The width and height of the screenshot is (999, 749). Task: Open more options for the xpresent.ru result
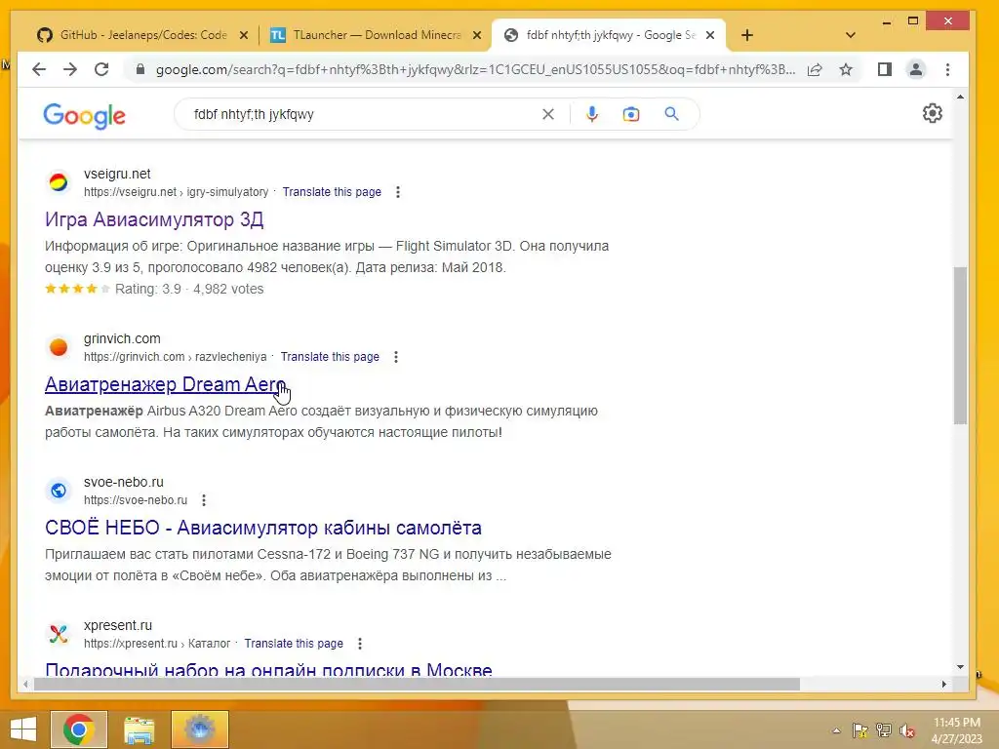[360, 644]
